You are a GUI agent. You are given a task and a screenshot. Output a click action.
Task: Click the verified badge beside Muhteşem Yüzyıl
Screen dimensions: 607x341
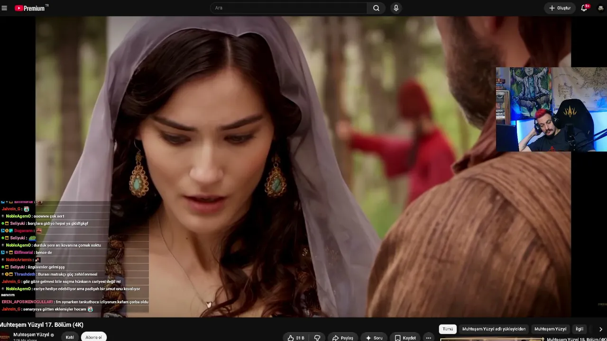tap(52, 335)
